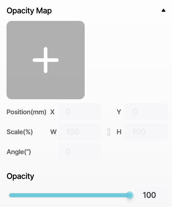
Task: Click the Scale(%) label
Action: point(20,132)
